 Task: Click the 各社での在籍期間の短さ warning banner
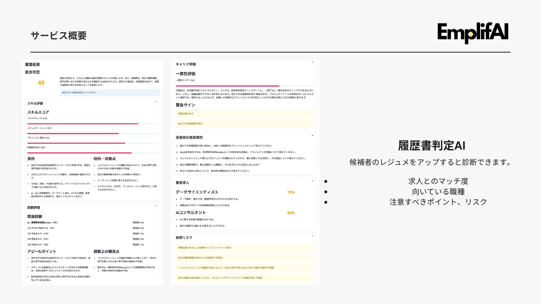tap(245, 124)
